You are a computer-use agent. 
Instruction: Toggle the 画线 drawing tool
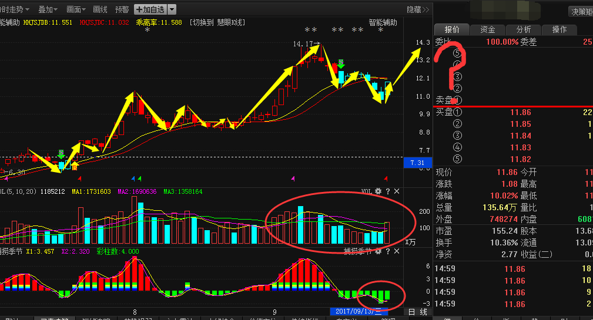point(100,9)
